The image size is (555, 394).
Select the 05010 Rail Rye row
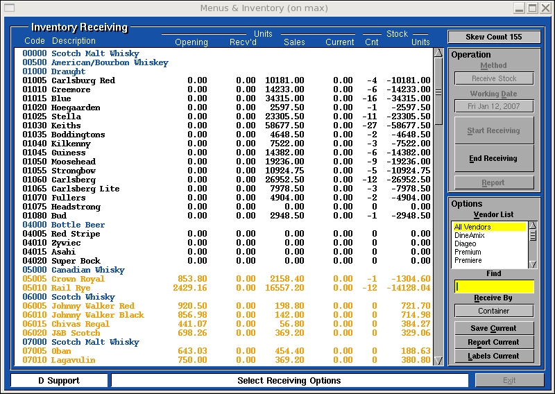point(223,288)
